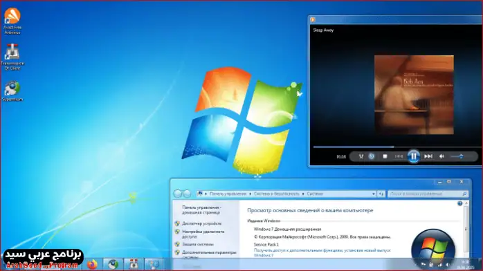The height and width of the screenshot is (271, 483).
Task: Stop the song in Windows Media Player
Action: (x=385, y=156)
